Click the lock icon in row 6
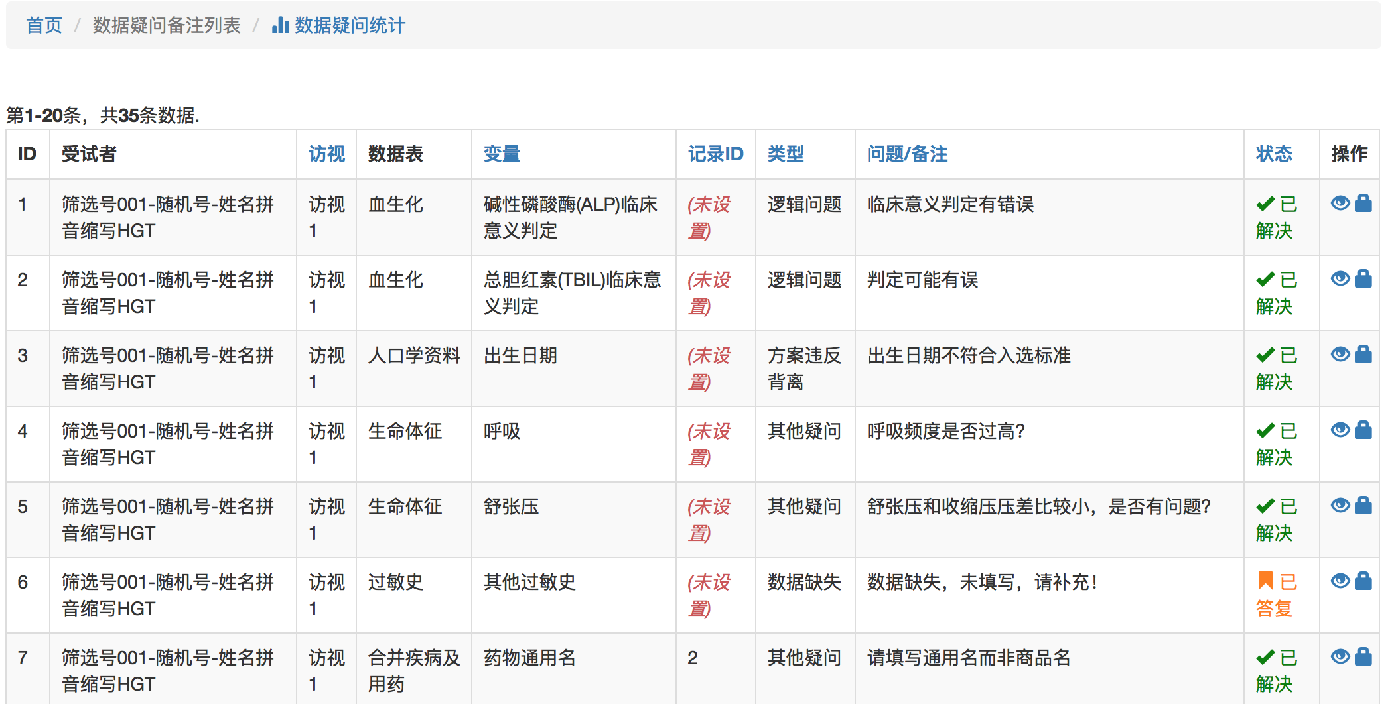 point(1363,581)
